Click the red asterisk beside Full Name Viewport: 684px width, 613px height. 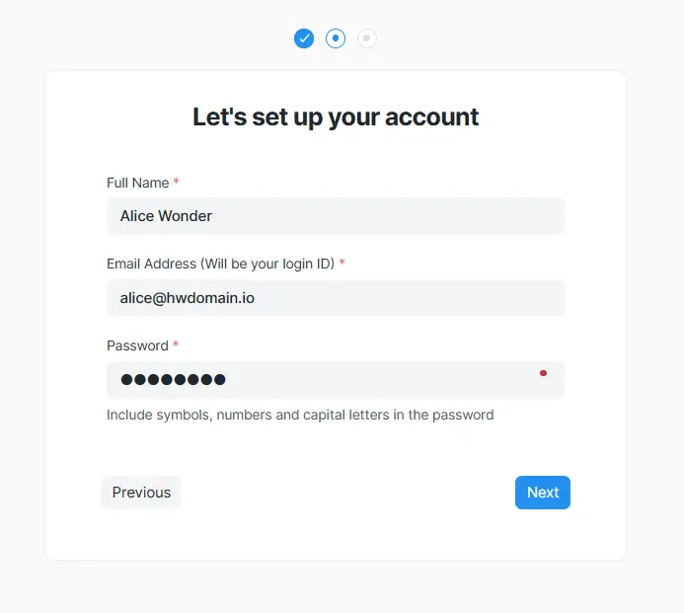click(x=177, y=182)
